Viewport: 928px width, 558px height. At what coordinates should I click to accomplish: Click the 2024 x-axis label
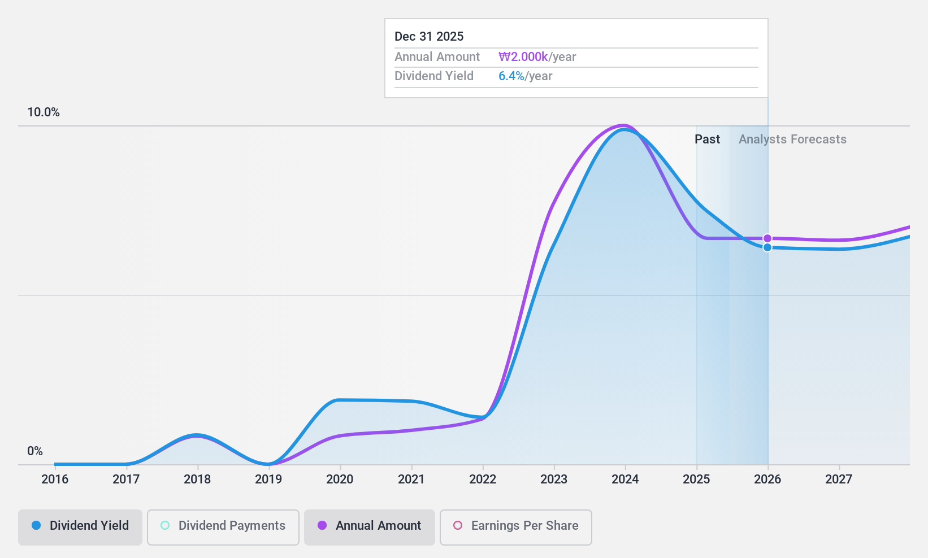tap(625, 479)
